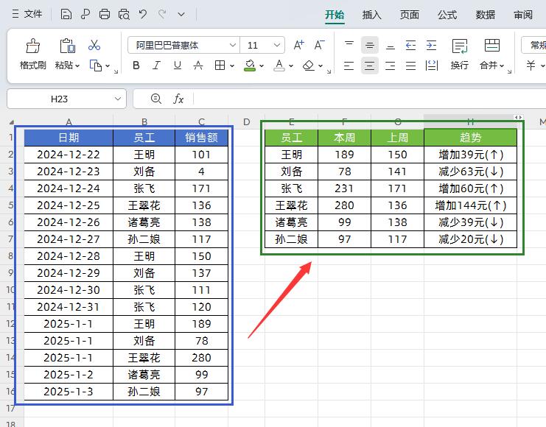
Task: Click the 合并 merge cells button
Action: tap(492, 54)
